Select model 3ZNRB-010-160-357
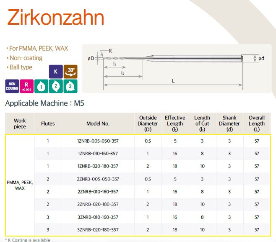276x242 pixels. coord(98,217)
